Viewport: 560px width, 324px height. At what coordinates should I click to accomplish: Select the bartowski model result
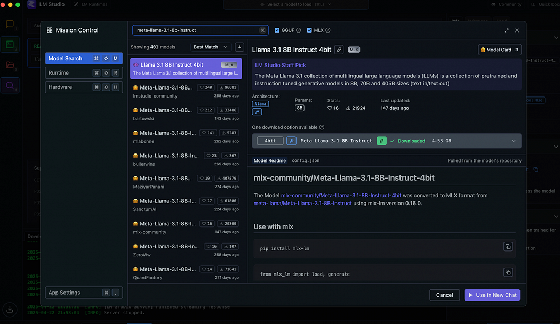pyautogui.click(x=186, y=114)
